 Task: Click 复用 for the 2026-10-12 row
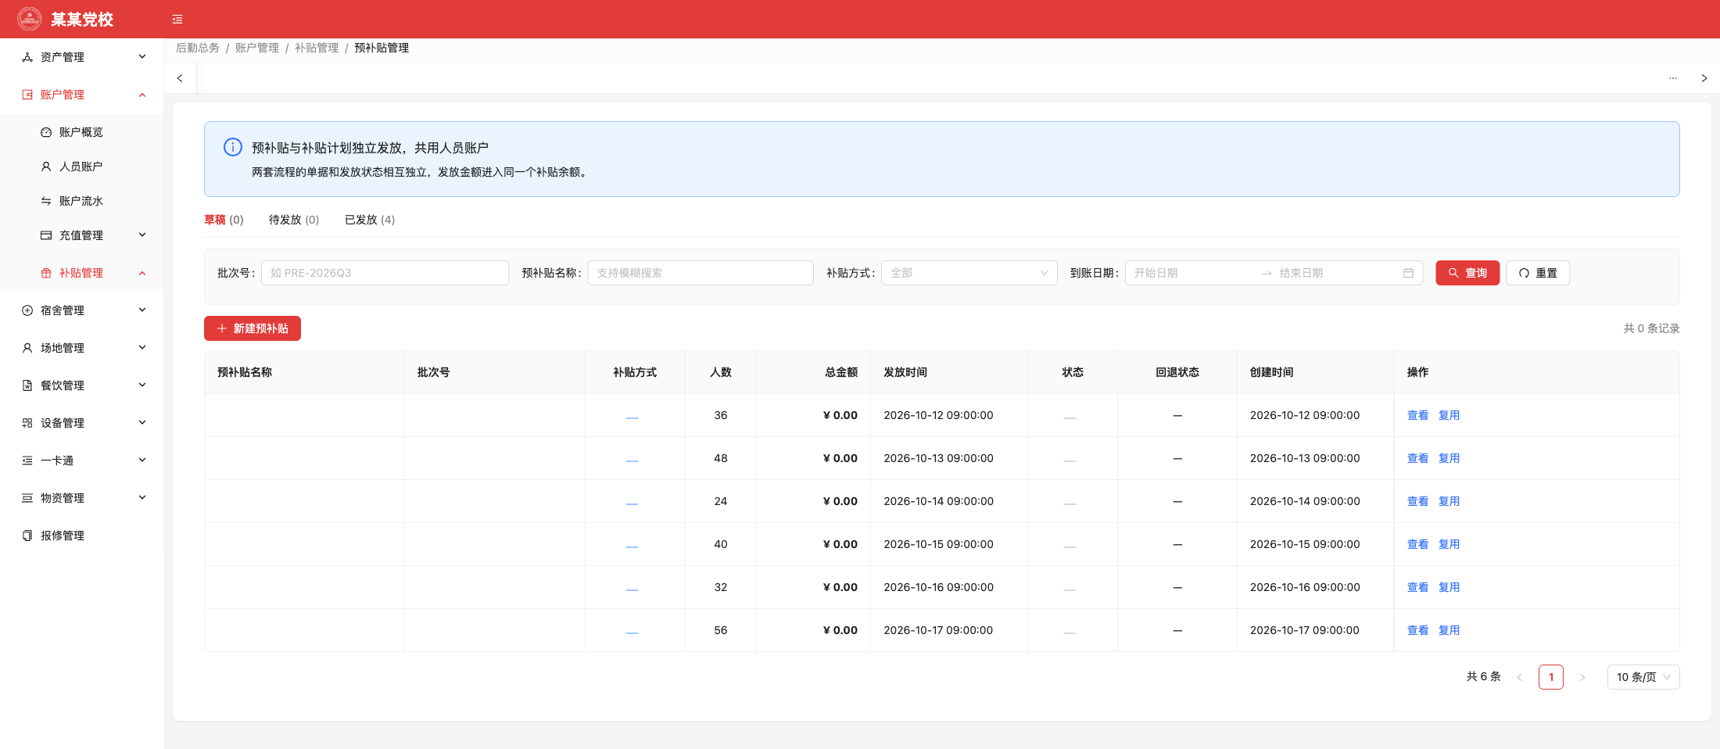point(1449,415)
